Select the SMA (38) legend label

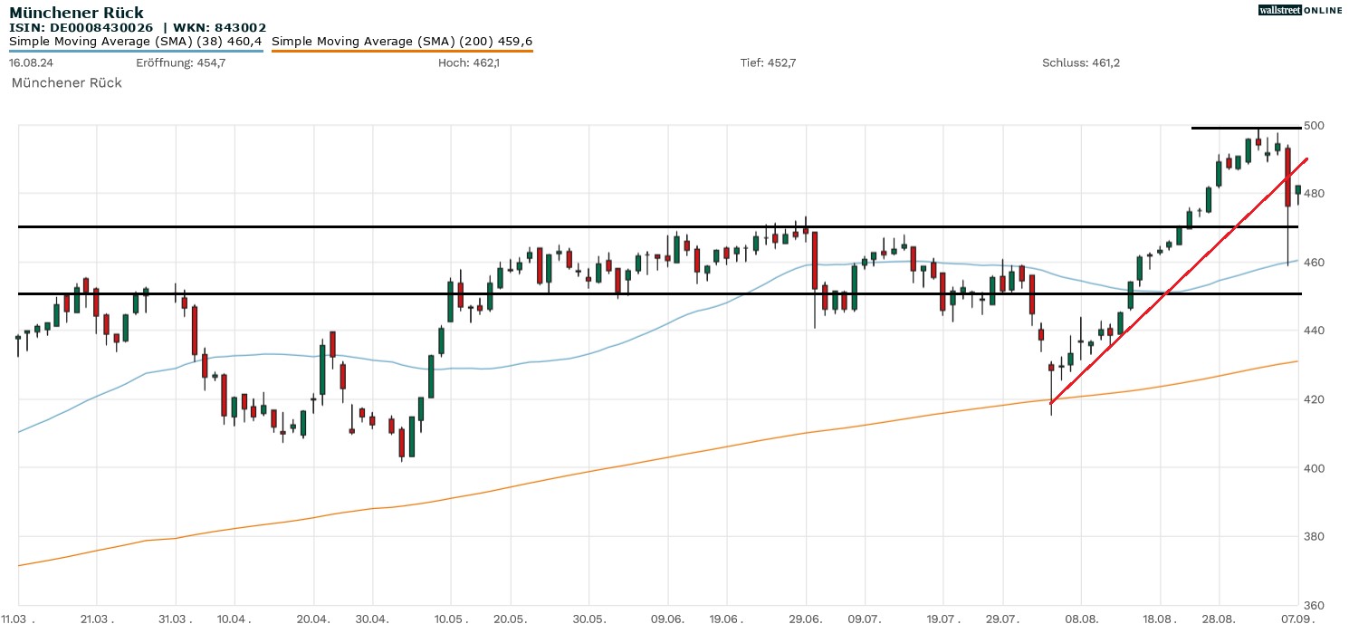[x=136, y=41]
